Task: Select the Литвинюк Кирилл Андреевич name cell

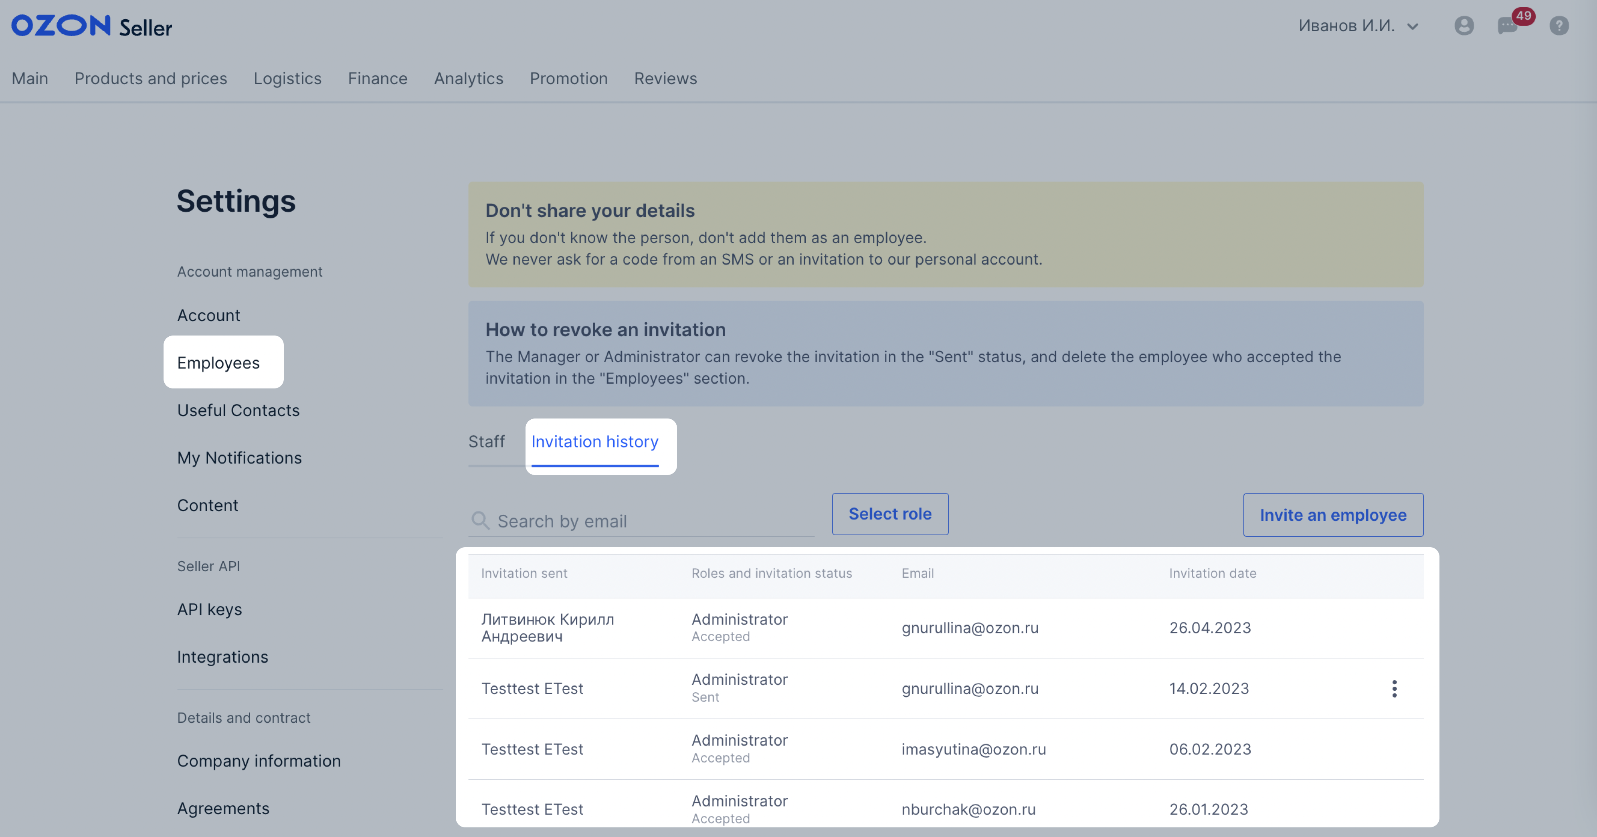Action: tap(548, 627)
